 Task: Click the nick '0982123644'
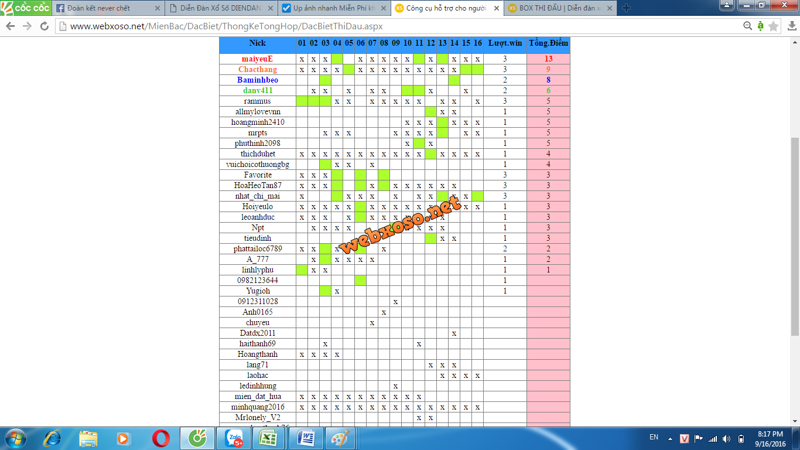coord(258,281)
